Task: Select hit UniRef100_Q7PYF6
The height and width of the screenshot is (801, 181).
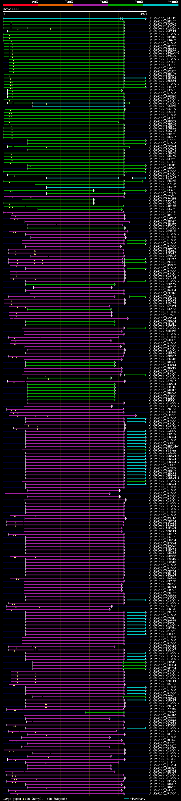Action: 162,581
